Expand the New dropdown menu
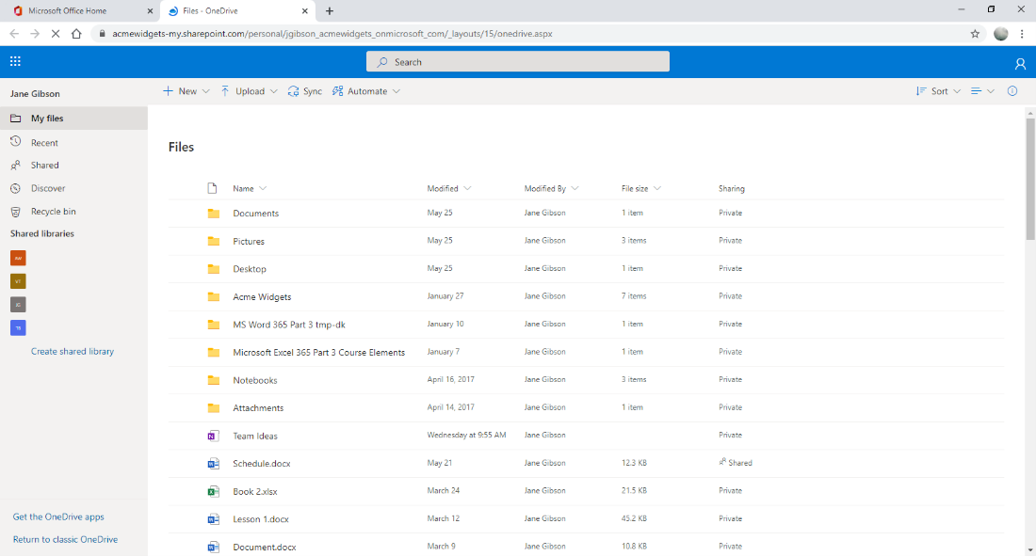 [x=205, y=91]
